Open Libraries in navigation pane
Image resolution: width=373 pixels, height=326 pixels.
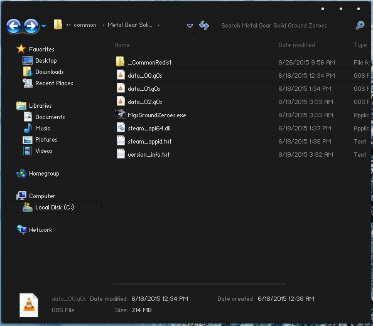coord(40,106)
